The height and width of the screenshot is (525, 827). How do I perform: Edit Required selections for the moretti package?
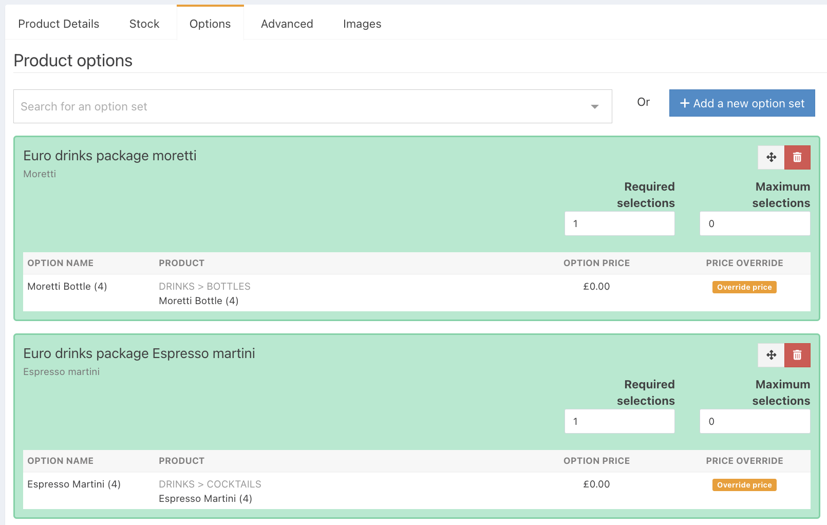click(x=619, y=224)
